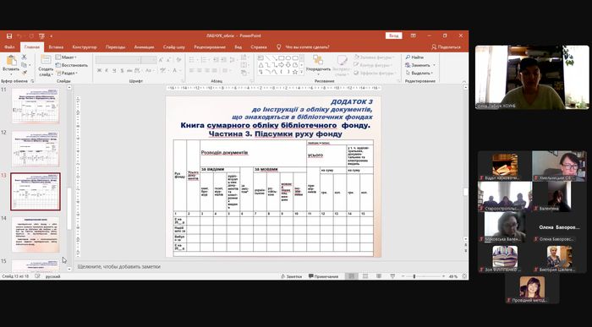
Task: Open Найти search in Editing group
Action: 414,57
